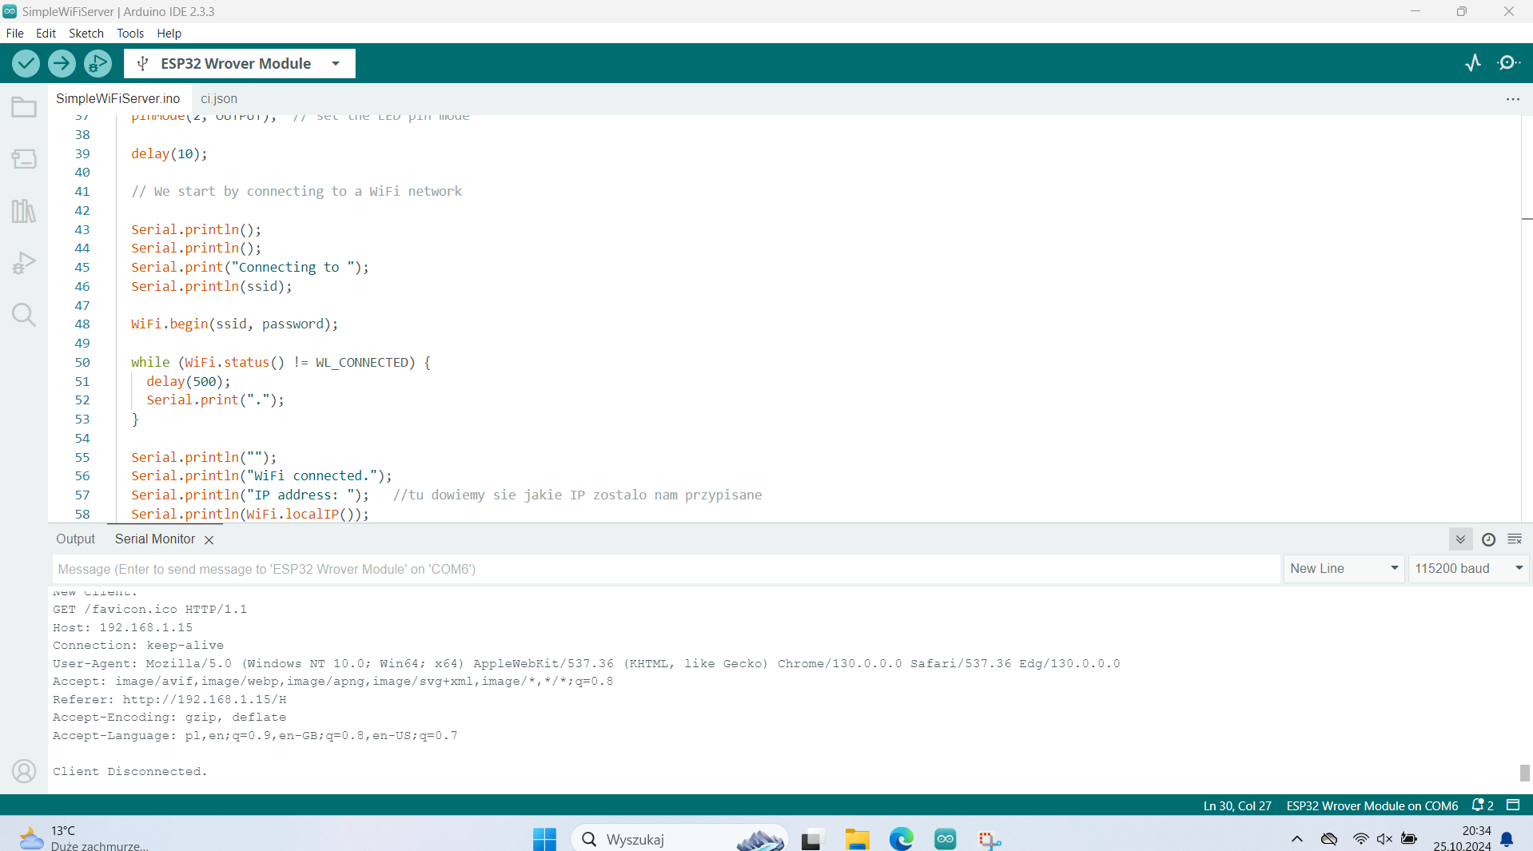The height and width of the screenshot is (851, 1533).
Task: Open the Search panel in sidebar
Action: [x=24, y=315]
